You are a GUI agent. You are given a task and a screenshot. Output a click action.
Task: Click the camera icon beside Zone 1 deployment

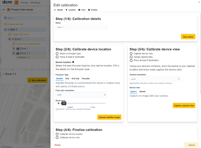coord(18,49)
